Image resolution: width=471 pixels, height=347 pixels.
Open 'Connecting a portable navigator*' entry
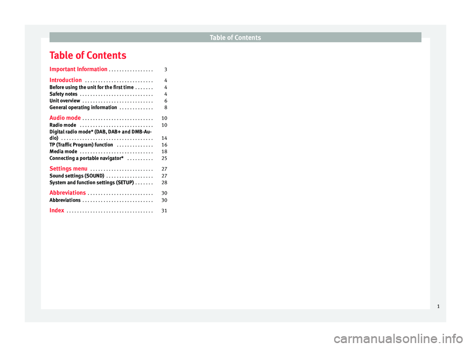click(86, 158)
